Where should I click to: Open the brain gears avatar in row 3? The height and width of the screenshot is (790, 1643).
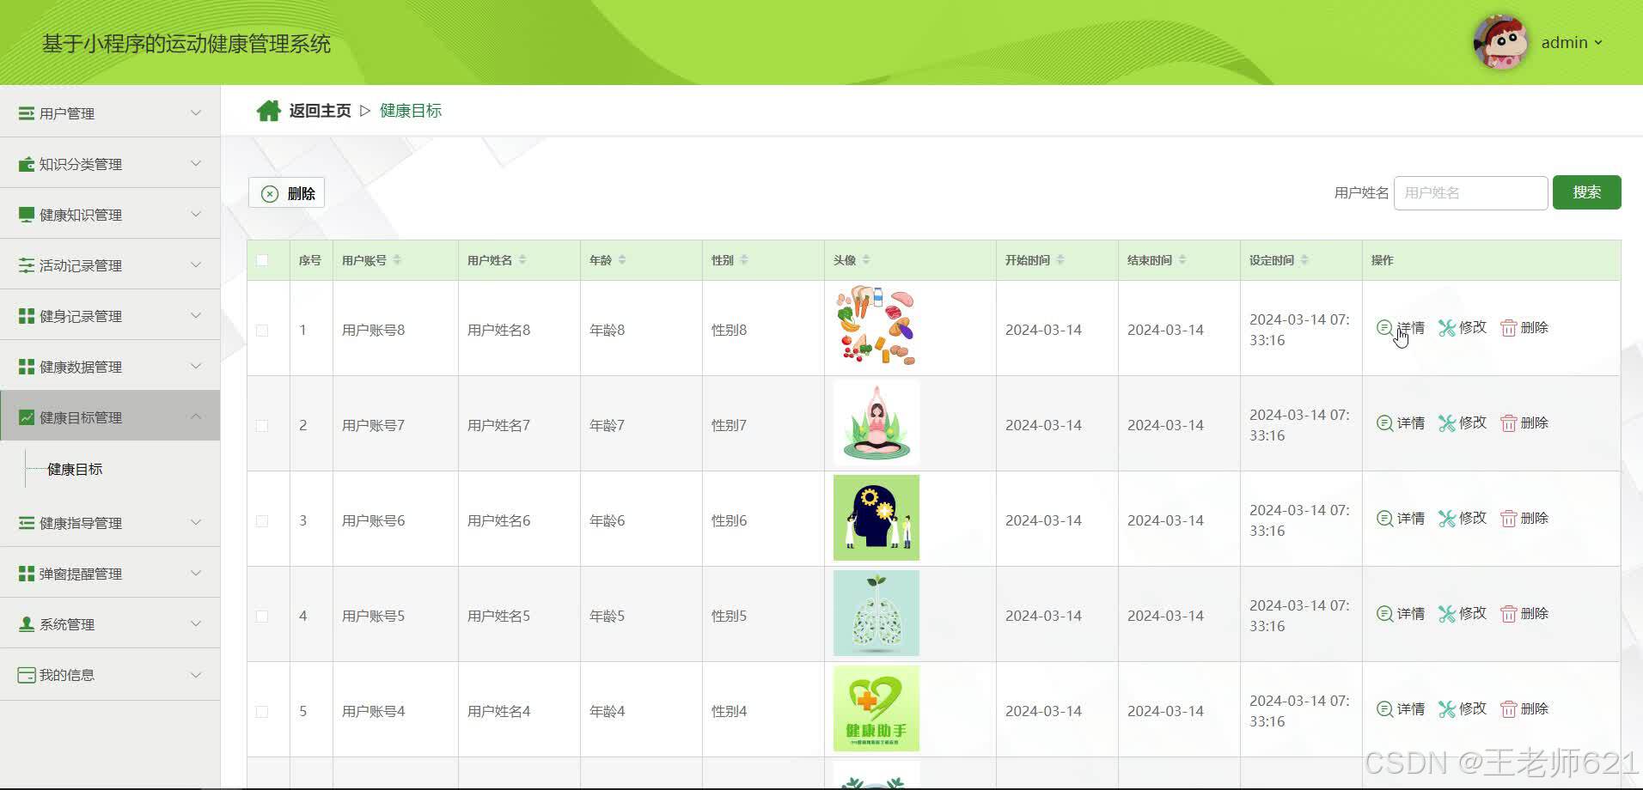pos(876,519)
